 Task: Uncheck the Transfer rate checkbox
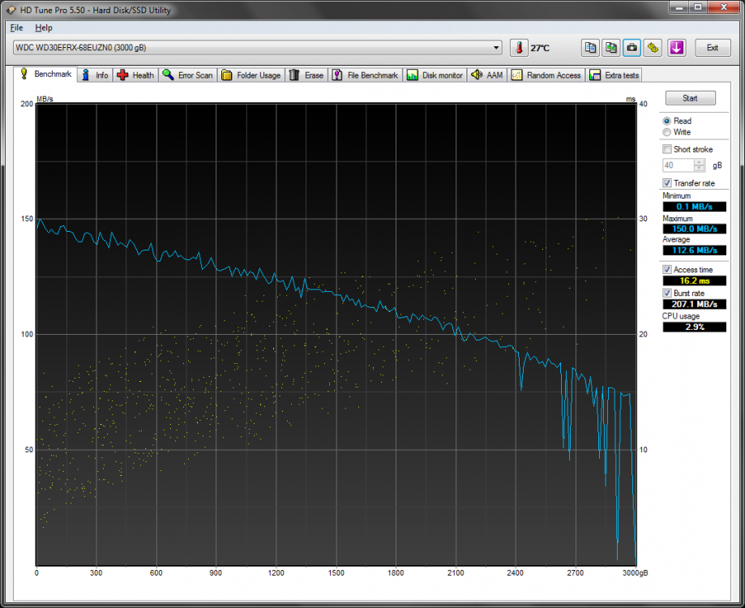coord(667,183)
